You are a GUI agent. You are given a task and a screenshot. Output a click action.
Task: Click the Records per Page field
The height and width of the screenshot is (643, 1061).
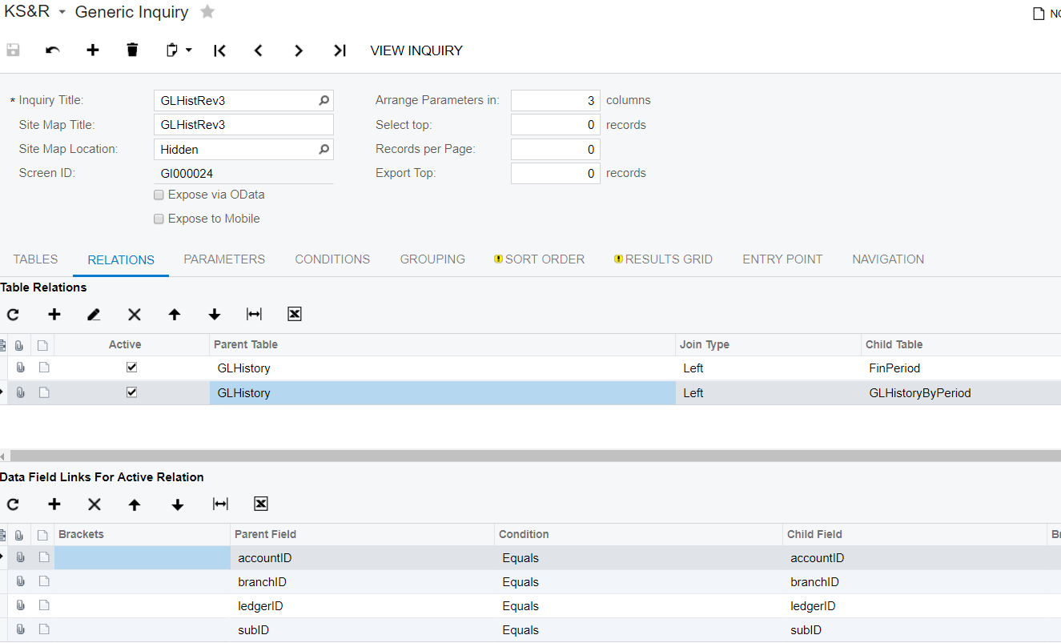point(555,149)
